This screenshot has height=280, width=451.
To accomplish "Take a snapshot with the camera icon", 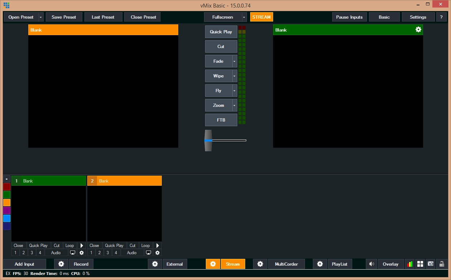I will (x=431, y=264).
